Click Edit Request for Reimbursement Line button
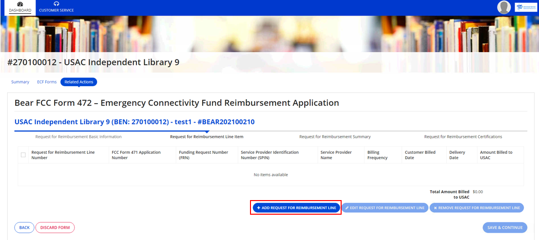 tap(385, 208)
